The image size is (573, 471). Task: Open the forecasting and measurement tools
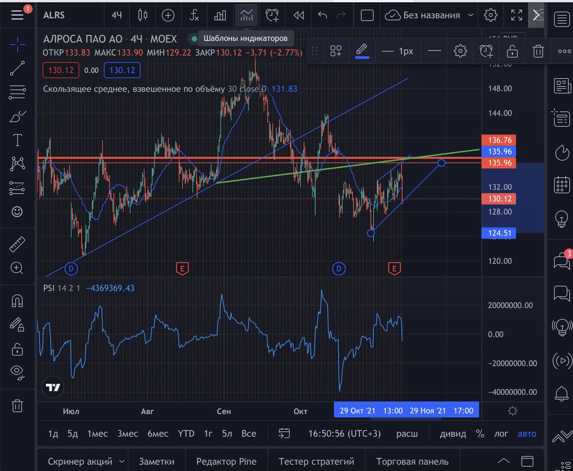click(17, 188)
